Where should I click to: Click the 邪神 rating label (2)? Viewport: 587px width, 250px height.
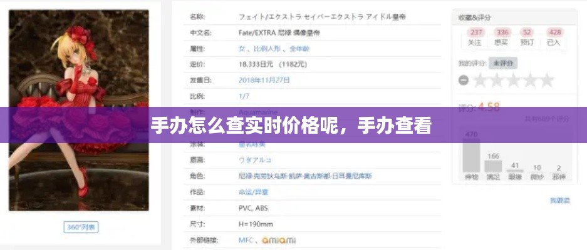[x=559, y=177]
